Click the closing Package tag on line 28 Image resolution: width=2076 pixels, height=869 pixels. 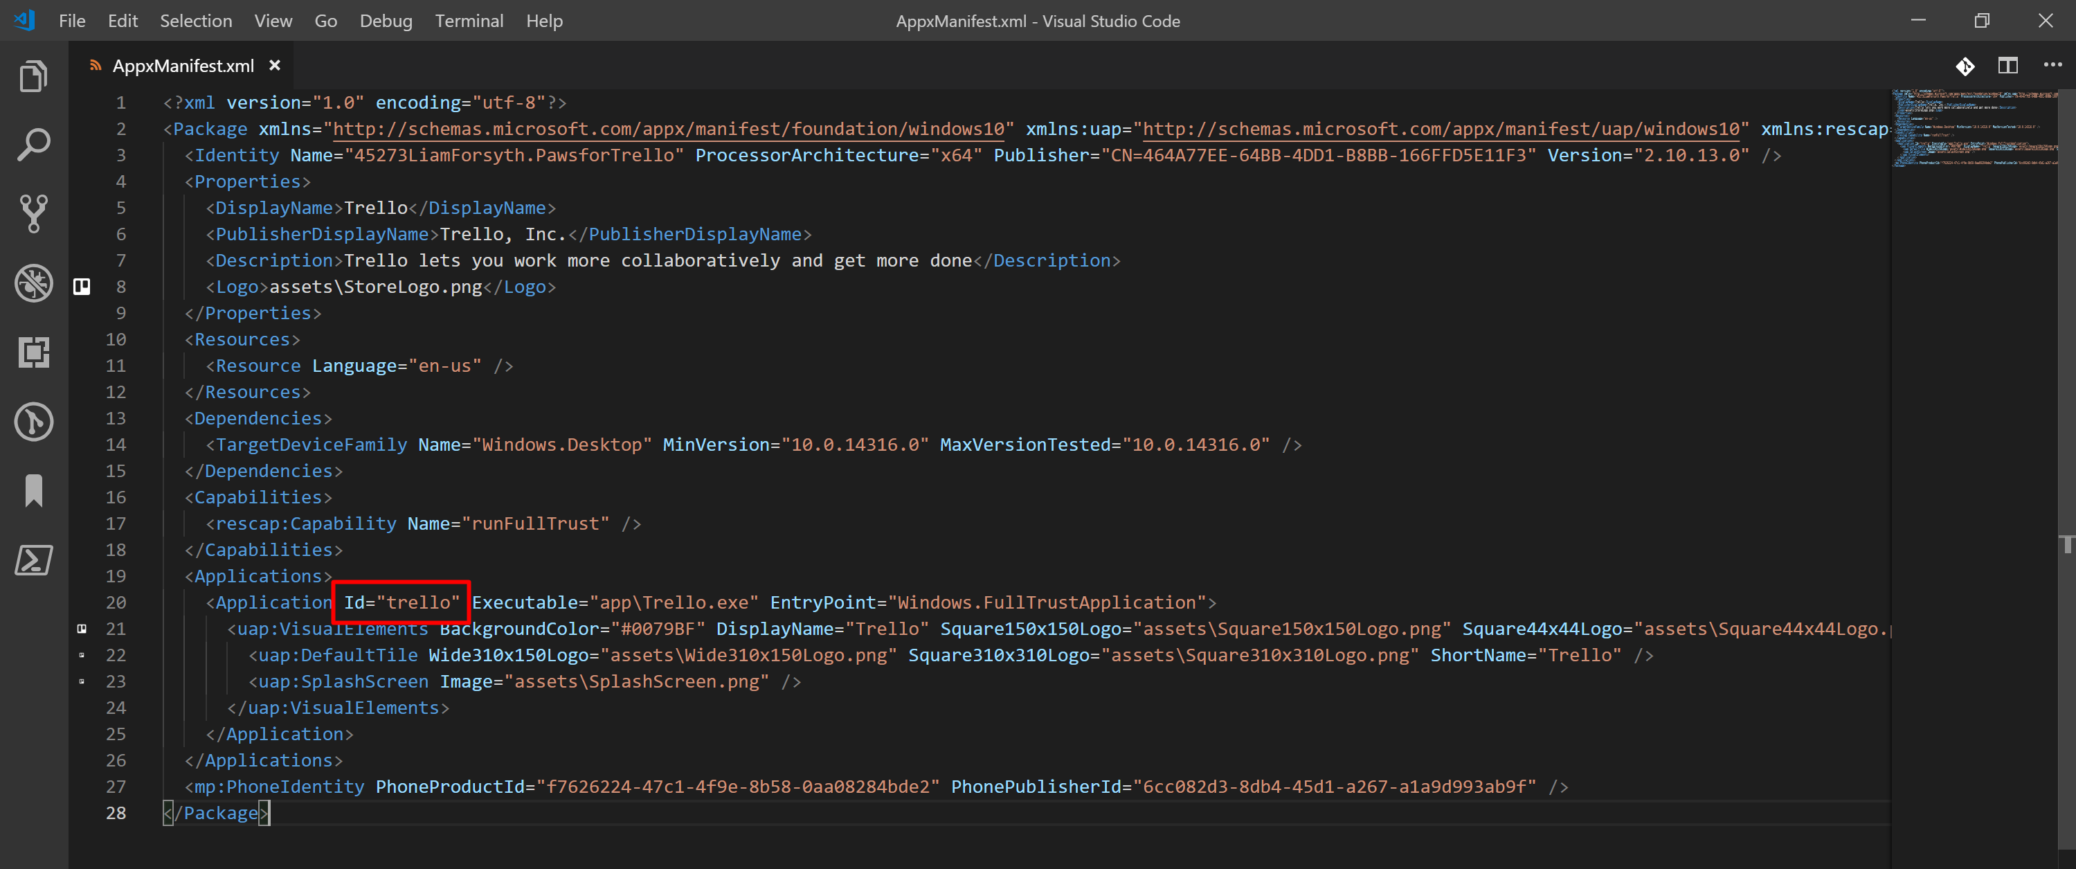tap(216, 813)
